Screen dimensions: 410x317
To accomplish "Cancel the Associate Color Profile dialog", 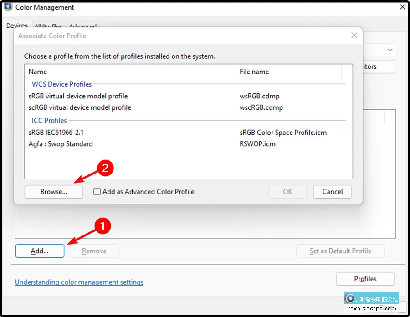I will point(332,192).
